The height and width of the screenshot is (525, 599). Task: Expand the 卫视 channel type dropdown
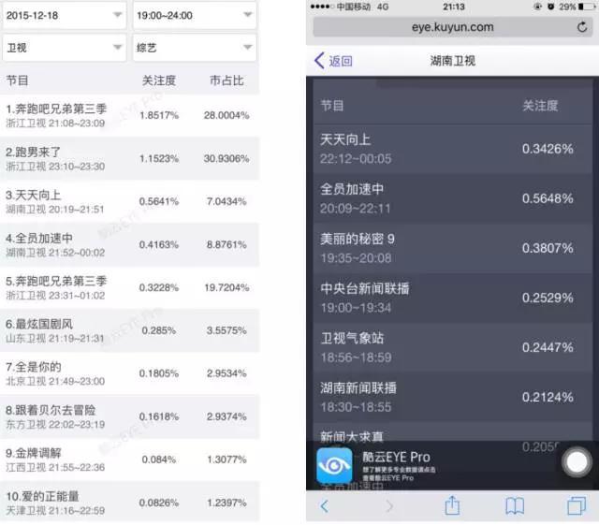[65, 48]
